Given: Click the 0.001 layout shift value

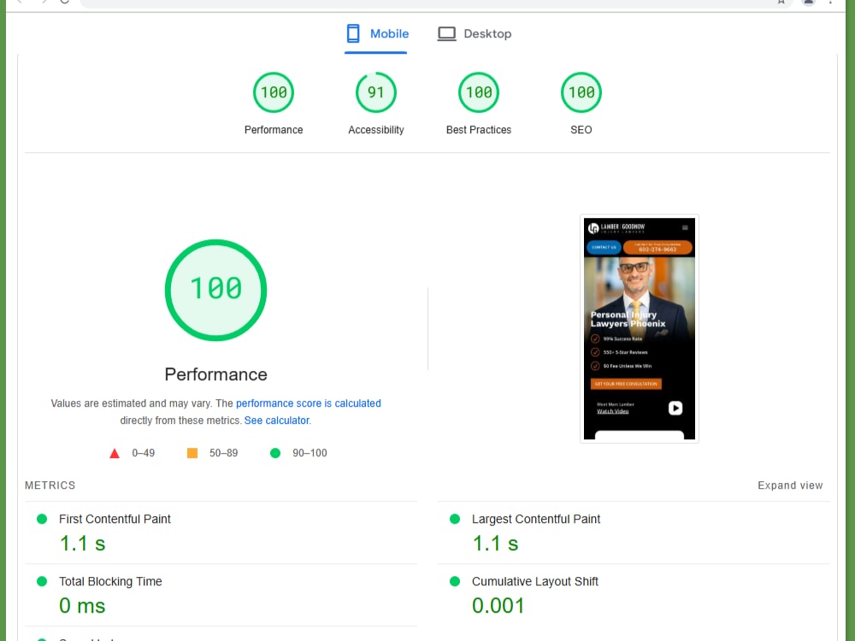Looking at the screenshot, I should tap(498, 606).
